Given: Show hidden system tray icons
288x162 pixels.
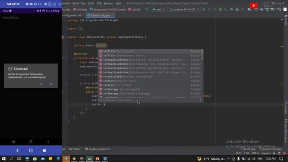Looking at the screenshot, I should coord(229,159).
